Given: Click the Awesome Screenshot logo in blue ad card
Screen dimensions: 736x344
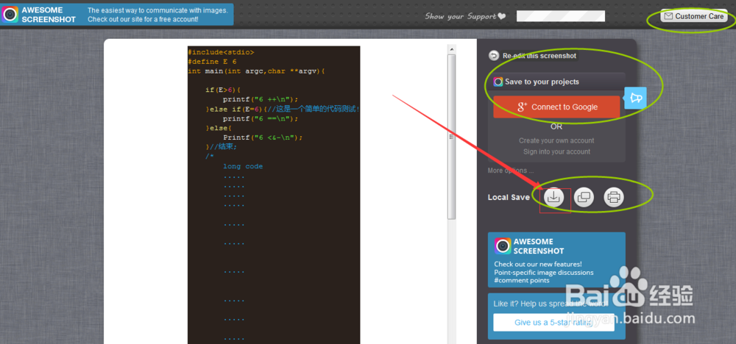Looking at the screenshot, I should click(503, 246).
